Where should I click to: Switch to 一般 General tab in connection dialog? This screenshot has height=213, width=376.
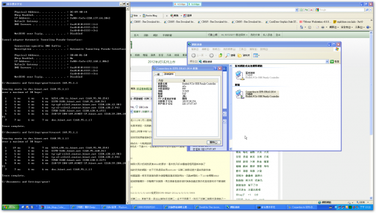point(158,74)
